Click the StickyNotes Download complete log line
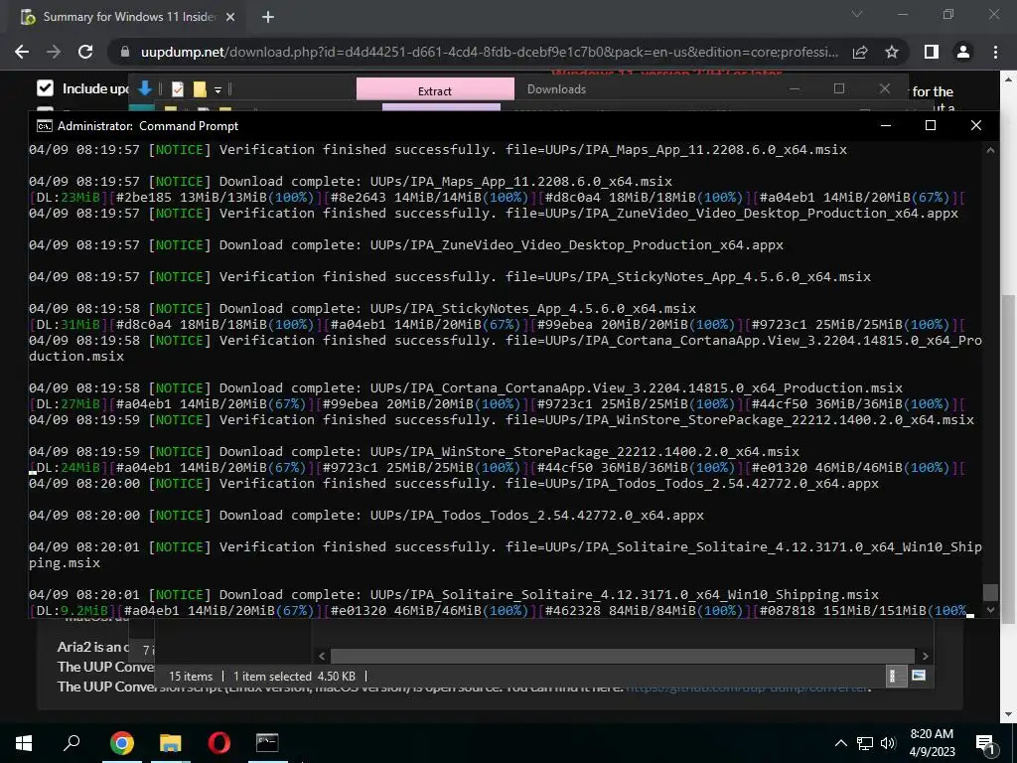 coord(363,308)
